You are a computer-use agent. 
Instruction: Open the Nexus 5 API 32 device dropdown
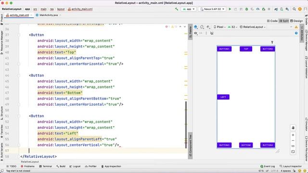point(212,9)
